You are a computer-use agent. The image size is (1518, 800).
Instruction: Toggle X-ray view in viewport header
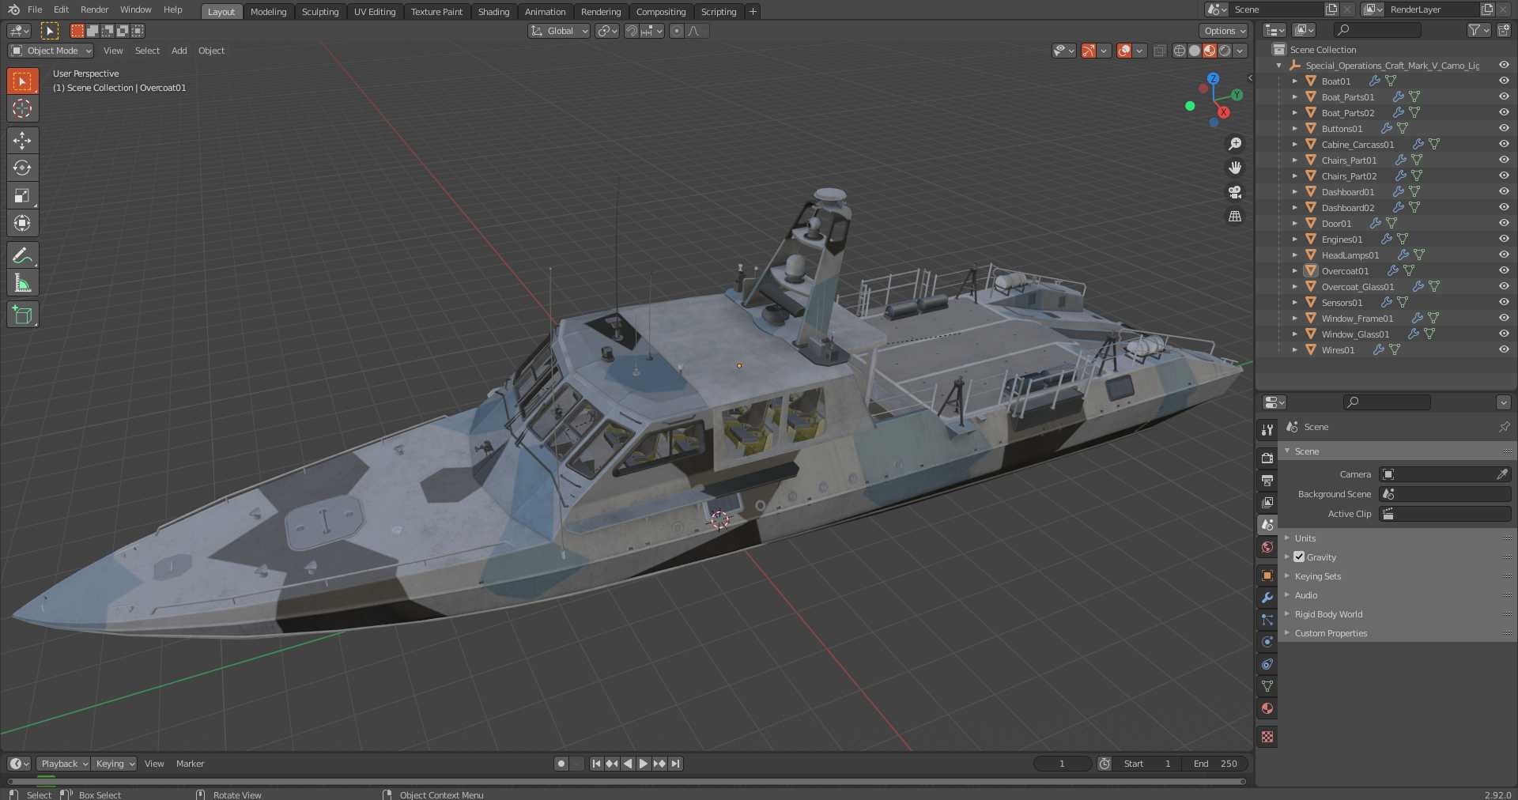coord(1160,51)
